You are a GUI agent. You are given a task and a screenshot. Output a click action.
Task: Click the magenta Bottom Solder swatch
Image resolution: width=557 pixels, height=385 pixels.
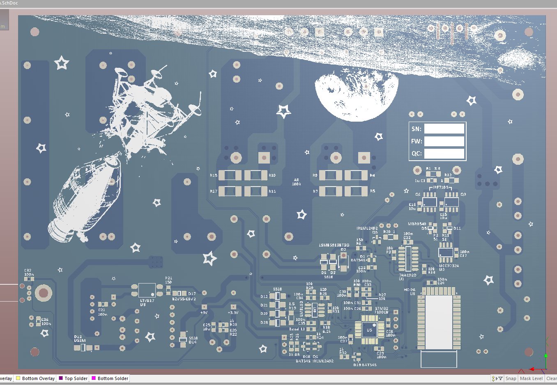coord(94,378)
